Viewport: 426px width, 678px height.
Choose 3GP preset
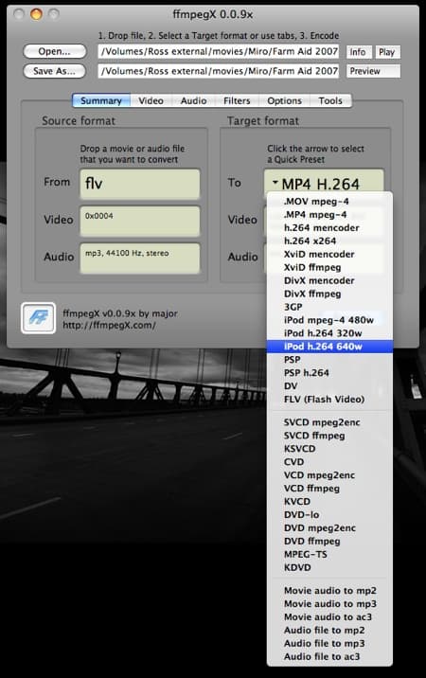pyautogui.click(x=329, y=307)
